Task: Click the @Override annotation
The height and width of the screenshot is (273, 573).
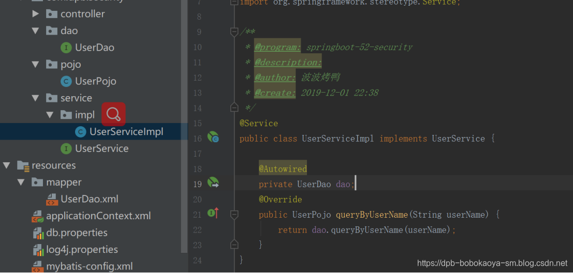Action: (280, 200)
